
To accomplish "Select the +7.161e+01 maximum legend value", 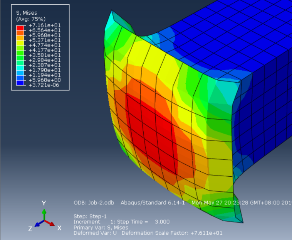I will click(x=45, y=25).
